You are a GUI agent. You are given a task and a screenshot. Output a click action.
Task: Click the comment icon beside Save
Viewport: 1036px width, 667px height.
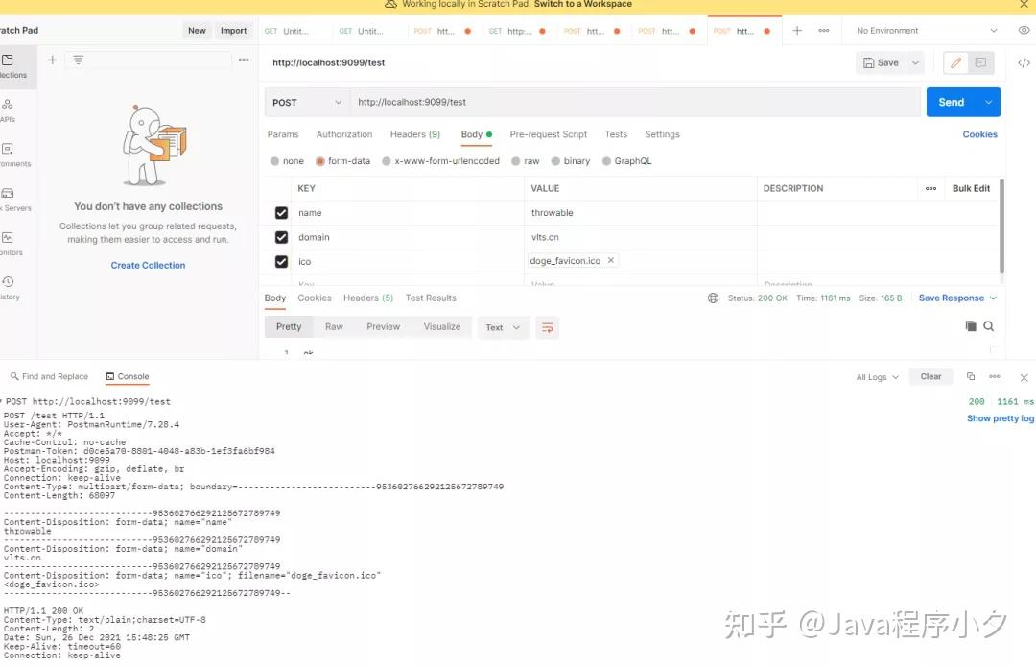click(x=980, y=62)
